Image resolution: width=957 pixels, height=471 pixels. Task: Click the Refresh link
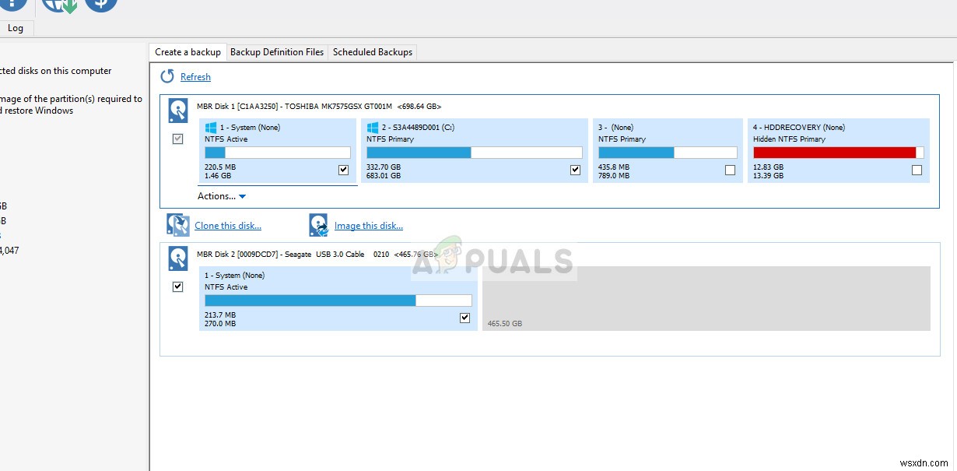click(x=195, y=77)
